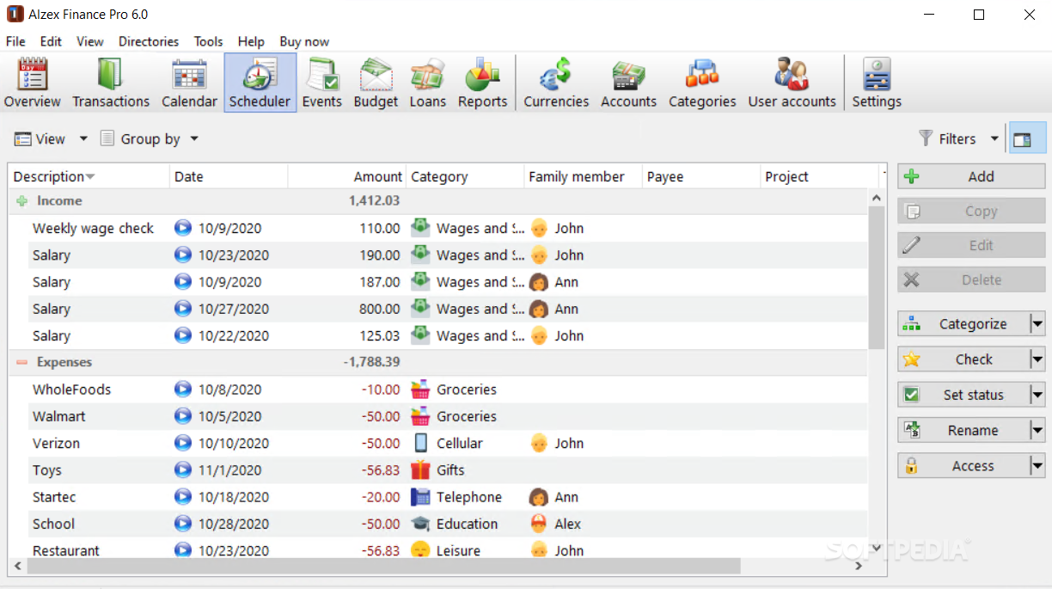The height and width of the screenshot is (589, 1052).
Task: Open the File menu
Action: pos(15,41)
